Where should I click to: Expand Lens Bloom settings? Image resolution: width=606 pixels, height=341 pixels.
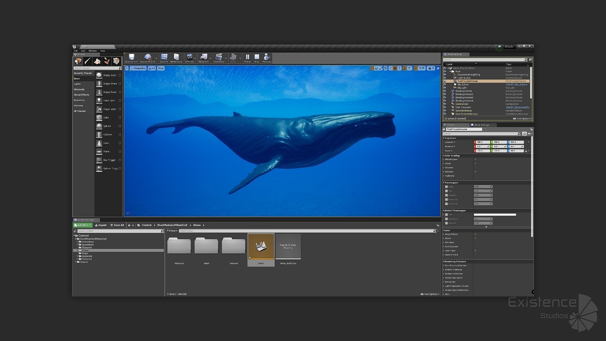pyautogui.click(x=443, y=238)
